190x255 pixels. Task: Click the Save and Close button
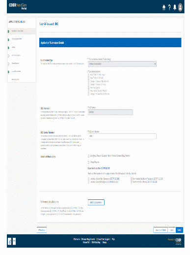161,230
